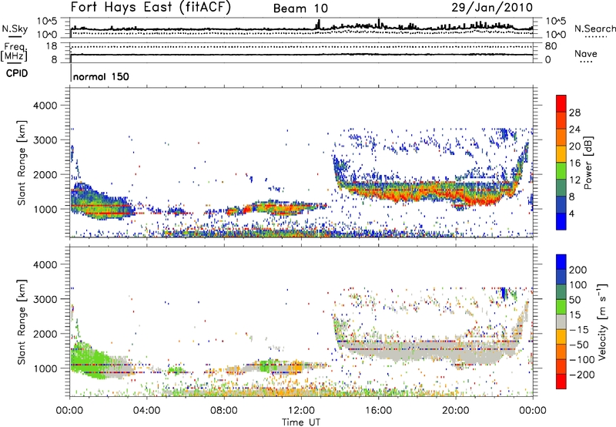Click the "Time UT" axis title
Image resolution: width=616 pixels, height=427 pixels.
pos(301,422)
